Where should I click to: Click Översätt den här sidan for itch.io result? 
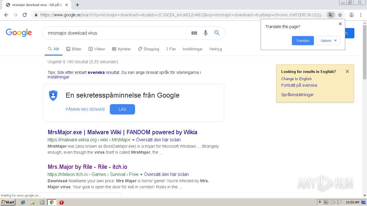(166, 175)
